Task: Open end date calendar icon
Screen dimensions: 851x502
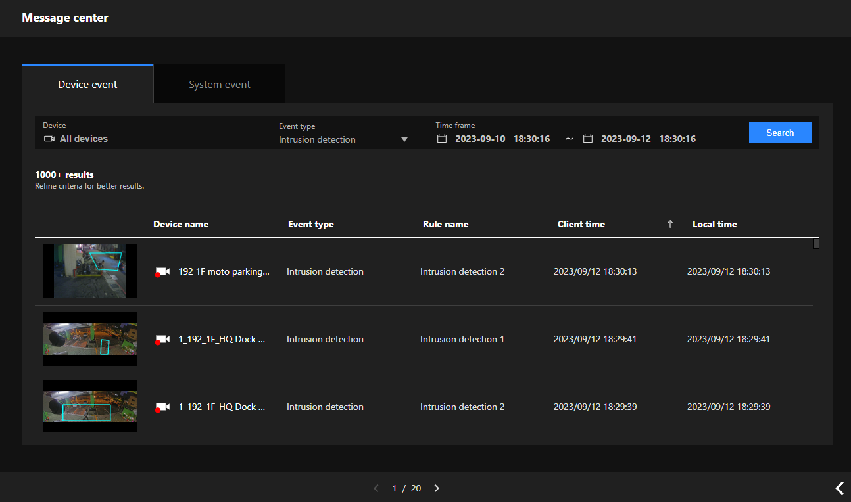Action: click(x=588, y=139)
